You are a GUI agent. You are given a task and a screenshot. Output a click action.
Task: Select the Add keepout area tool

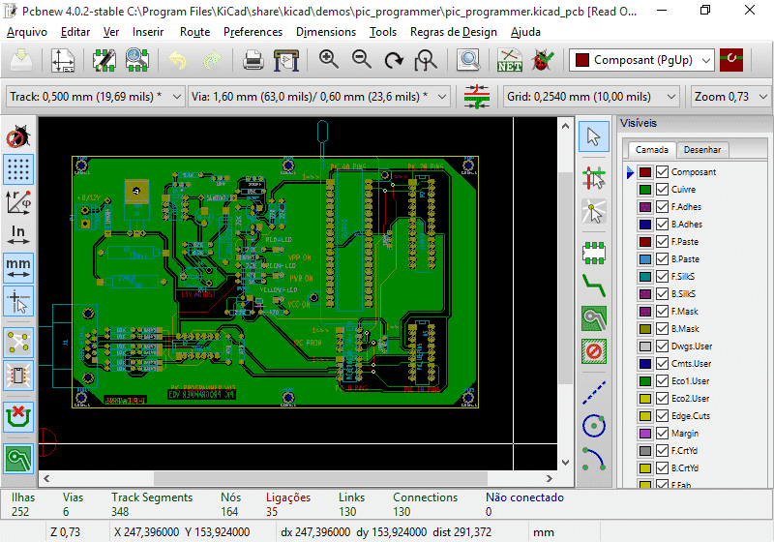(x=594, y=350)
